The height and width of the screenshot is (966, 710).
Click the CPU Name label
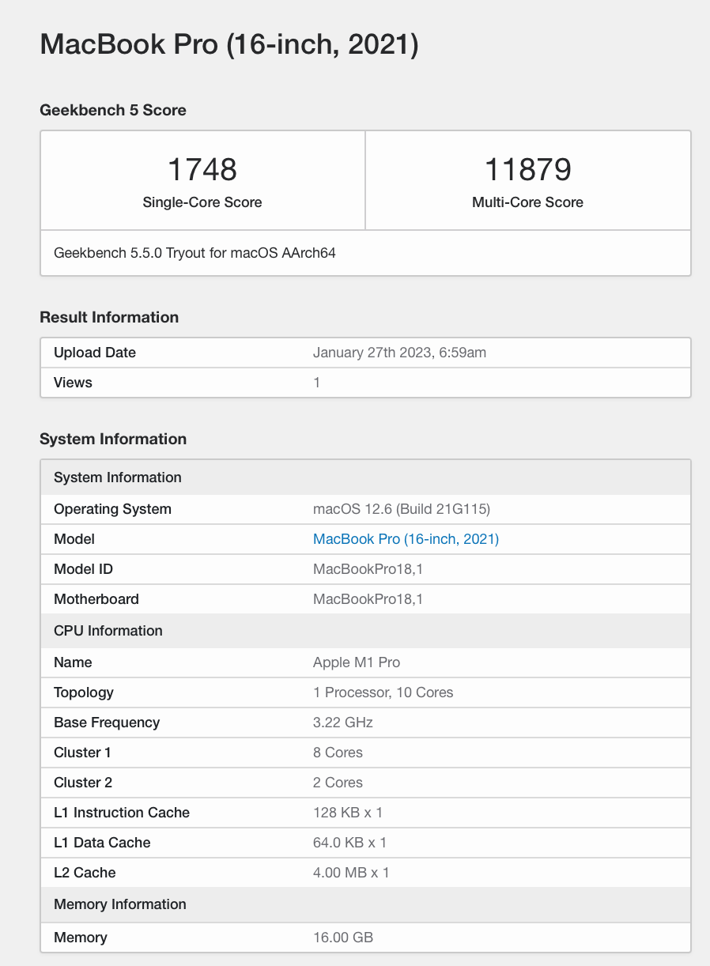73,662
